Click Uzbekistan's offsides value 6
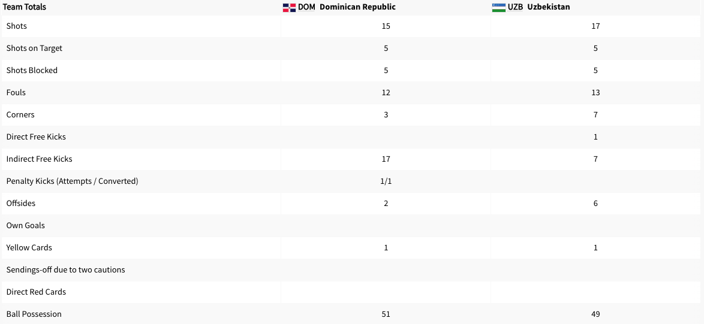This screenshot has height=324, width=704. (x=595, y=204)
